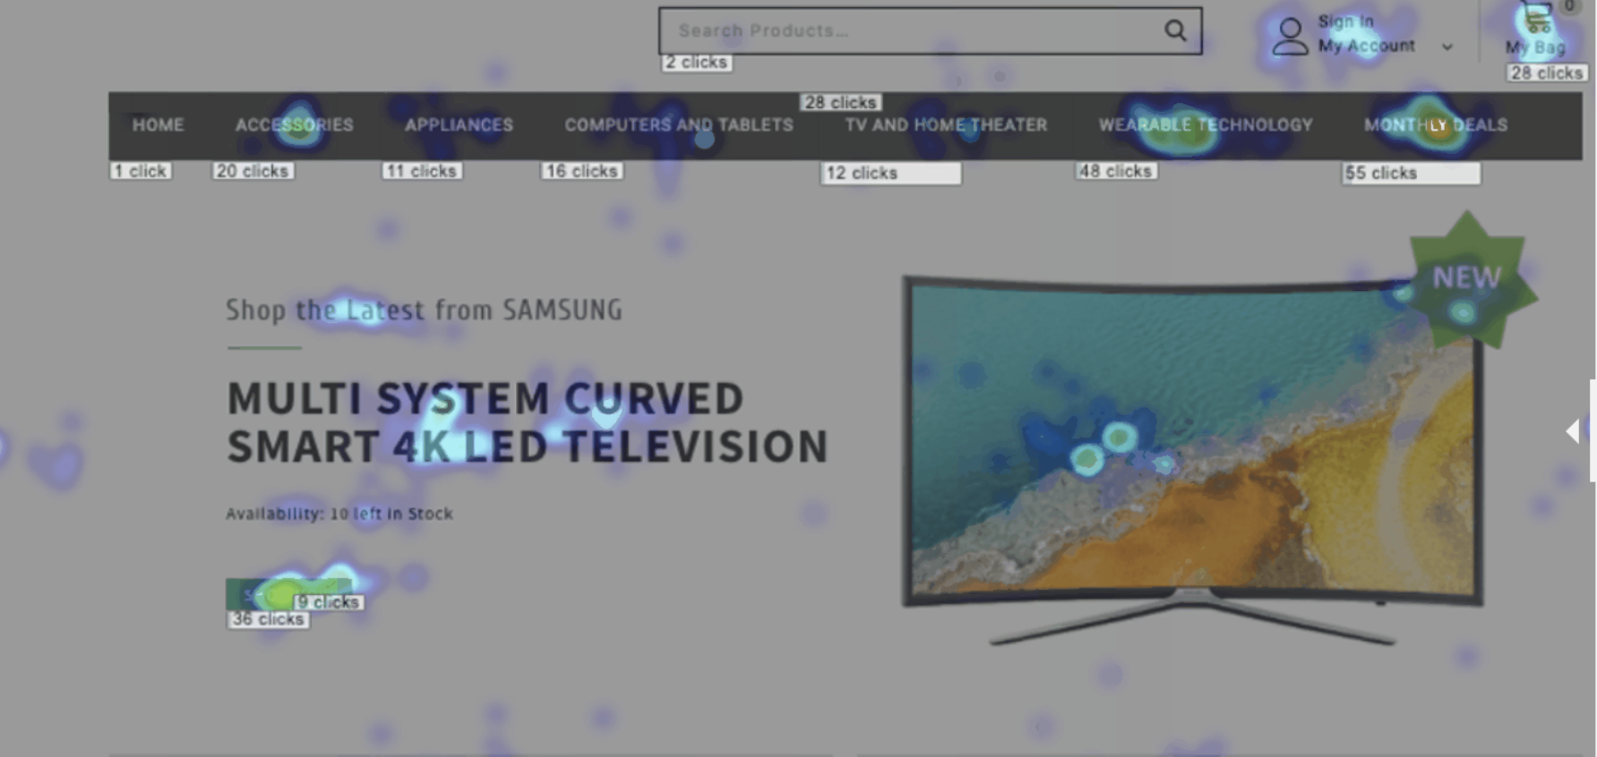Click the '55 clicks' heatmap label
The image size is (1597, 757).
(1411, 174)
